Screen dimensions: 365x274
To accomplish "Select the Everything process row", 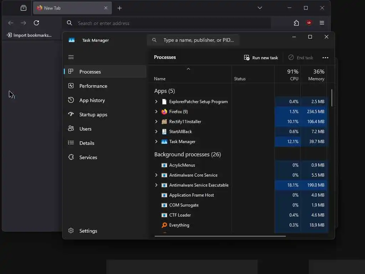I will pos(239,225).
